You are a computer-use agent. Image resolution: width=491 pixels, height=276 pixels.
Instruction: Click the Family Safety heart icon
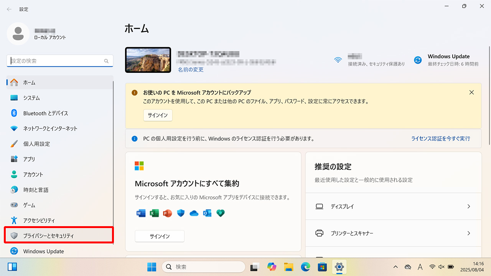pos(221,213)
